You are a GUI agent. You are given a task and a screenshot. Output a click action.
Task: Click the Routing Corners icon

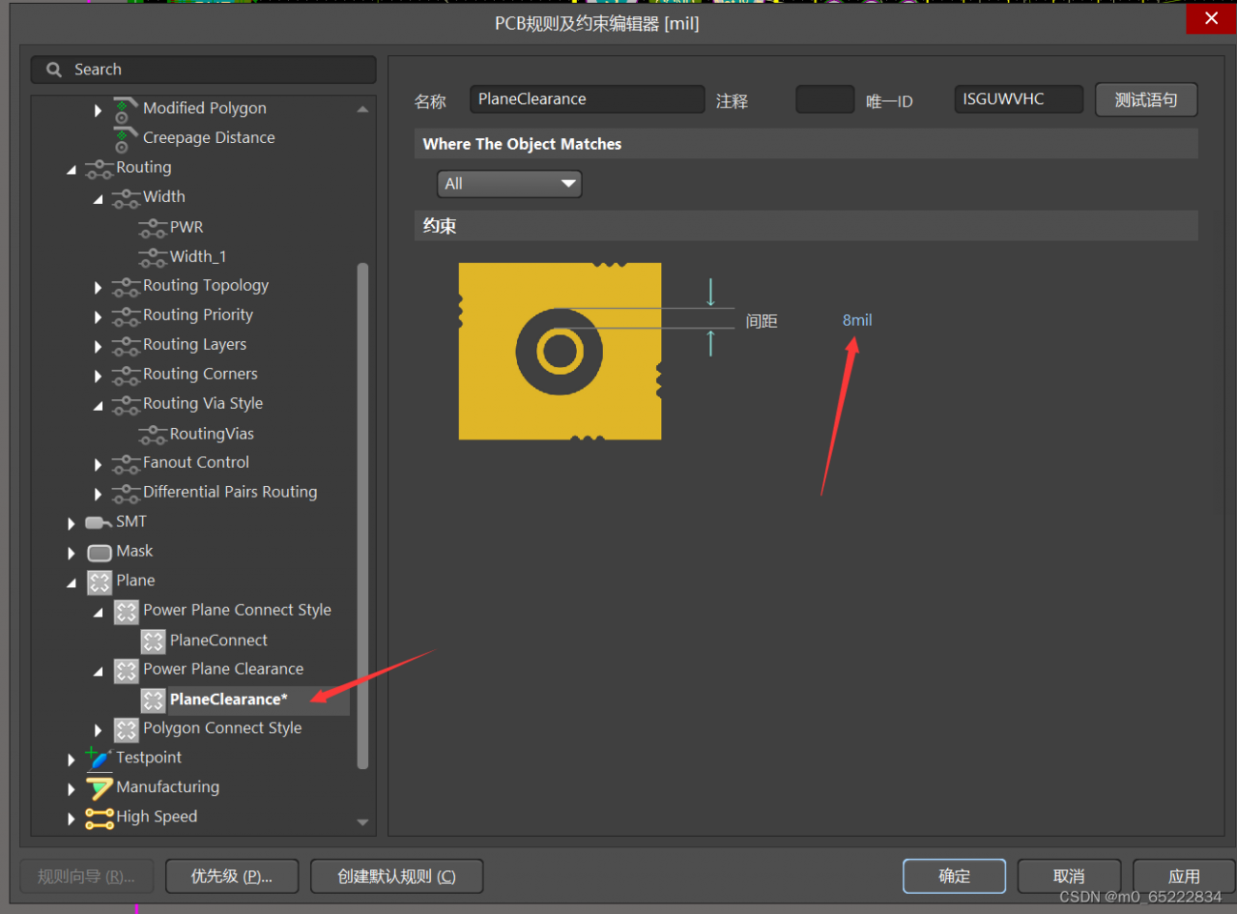tap(127, 375)
